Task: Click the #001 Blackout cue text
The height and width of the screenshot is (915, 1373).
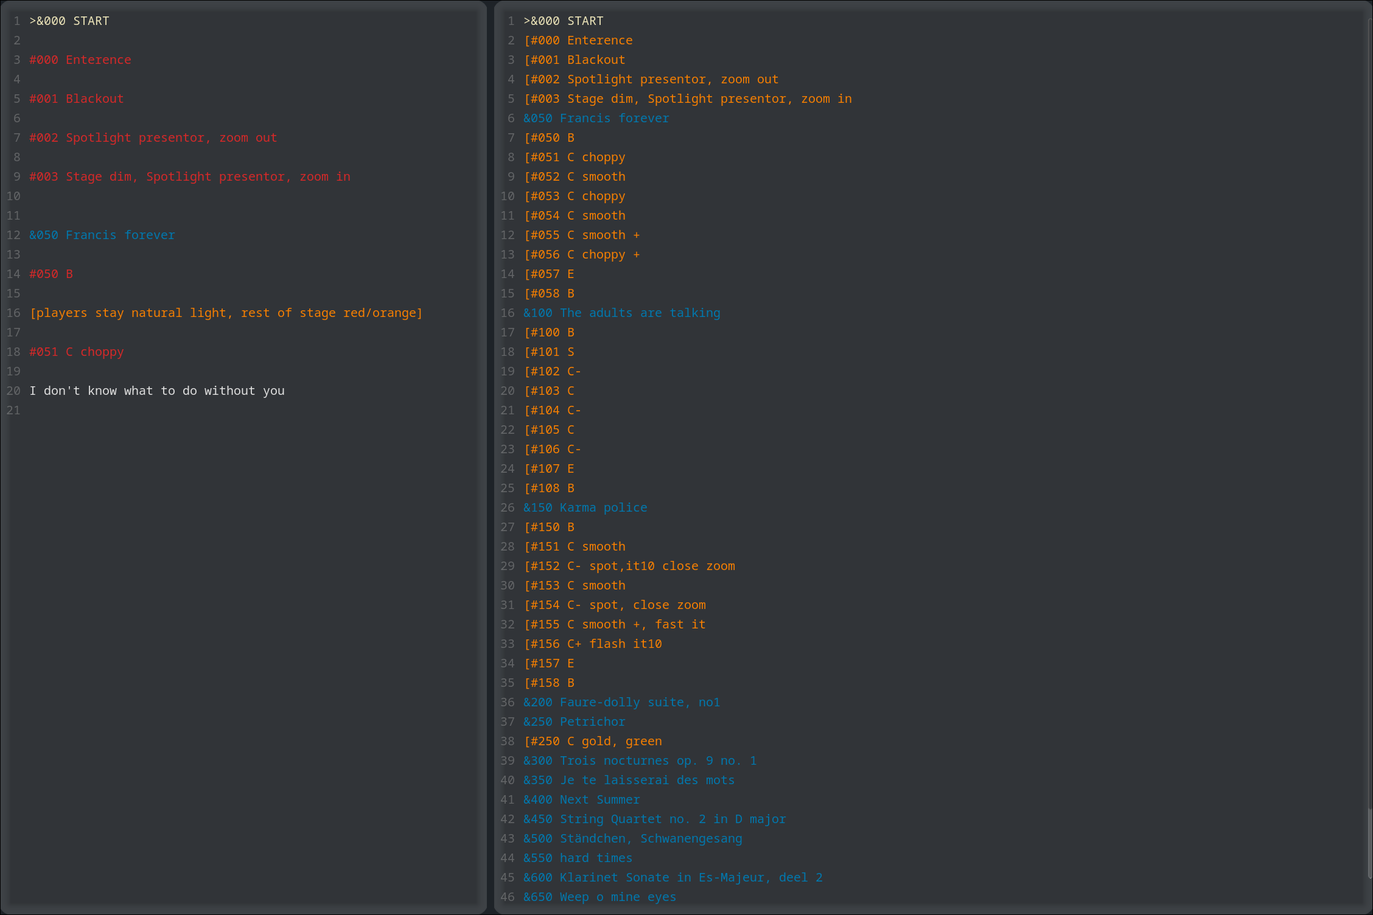Action: (75, 99)
